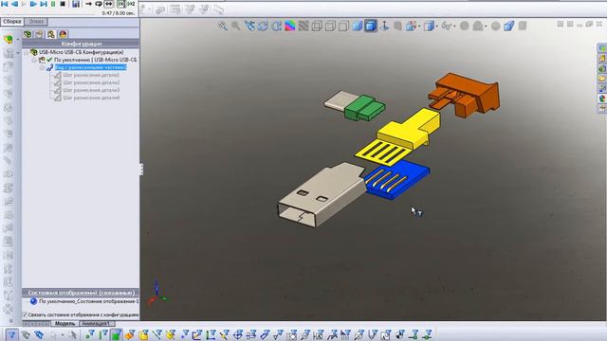
Task: Click the insert components icon
Action: click(9, 39)
